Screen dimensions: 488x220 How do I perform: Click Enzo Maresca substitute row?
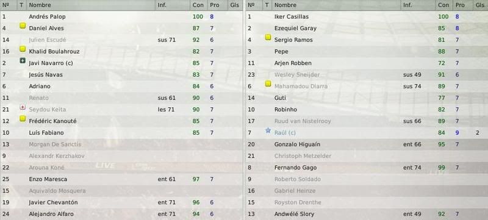[121, 179]
